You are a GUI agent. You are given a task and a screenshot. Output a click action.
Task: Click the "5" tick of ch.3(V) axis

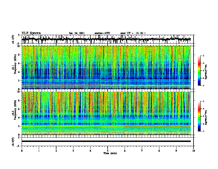[19, 138]
